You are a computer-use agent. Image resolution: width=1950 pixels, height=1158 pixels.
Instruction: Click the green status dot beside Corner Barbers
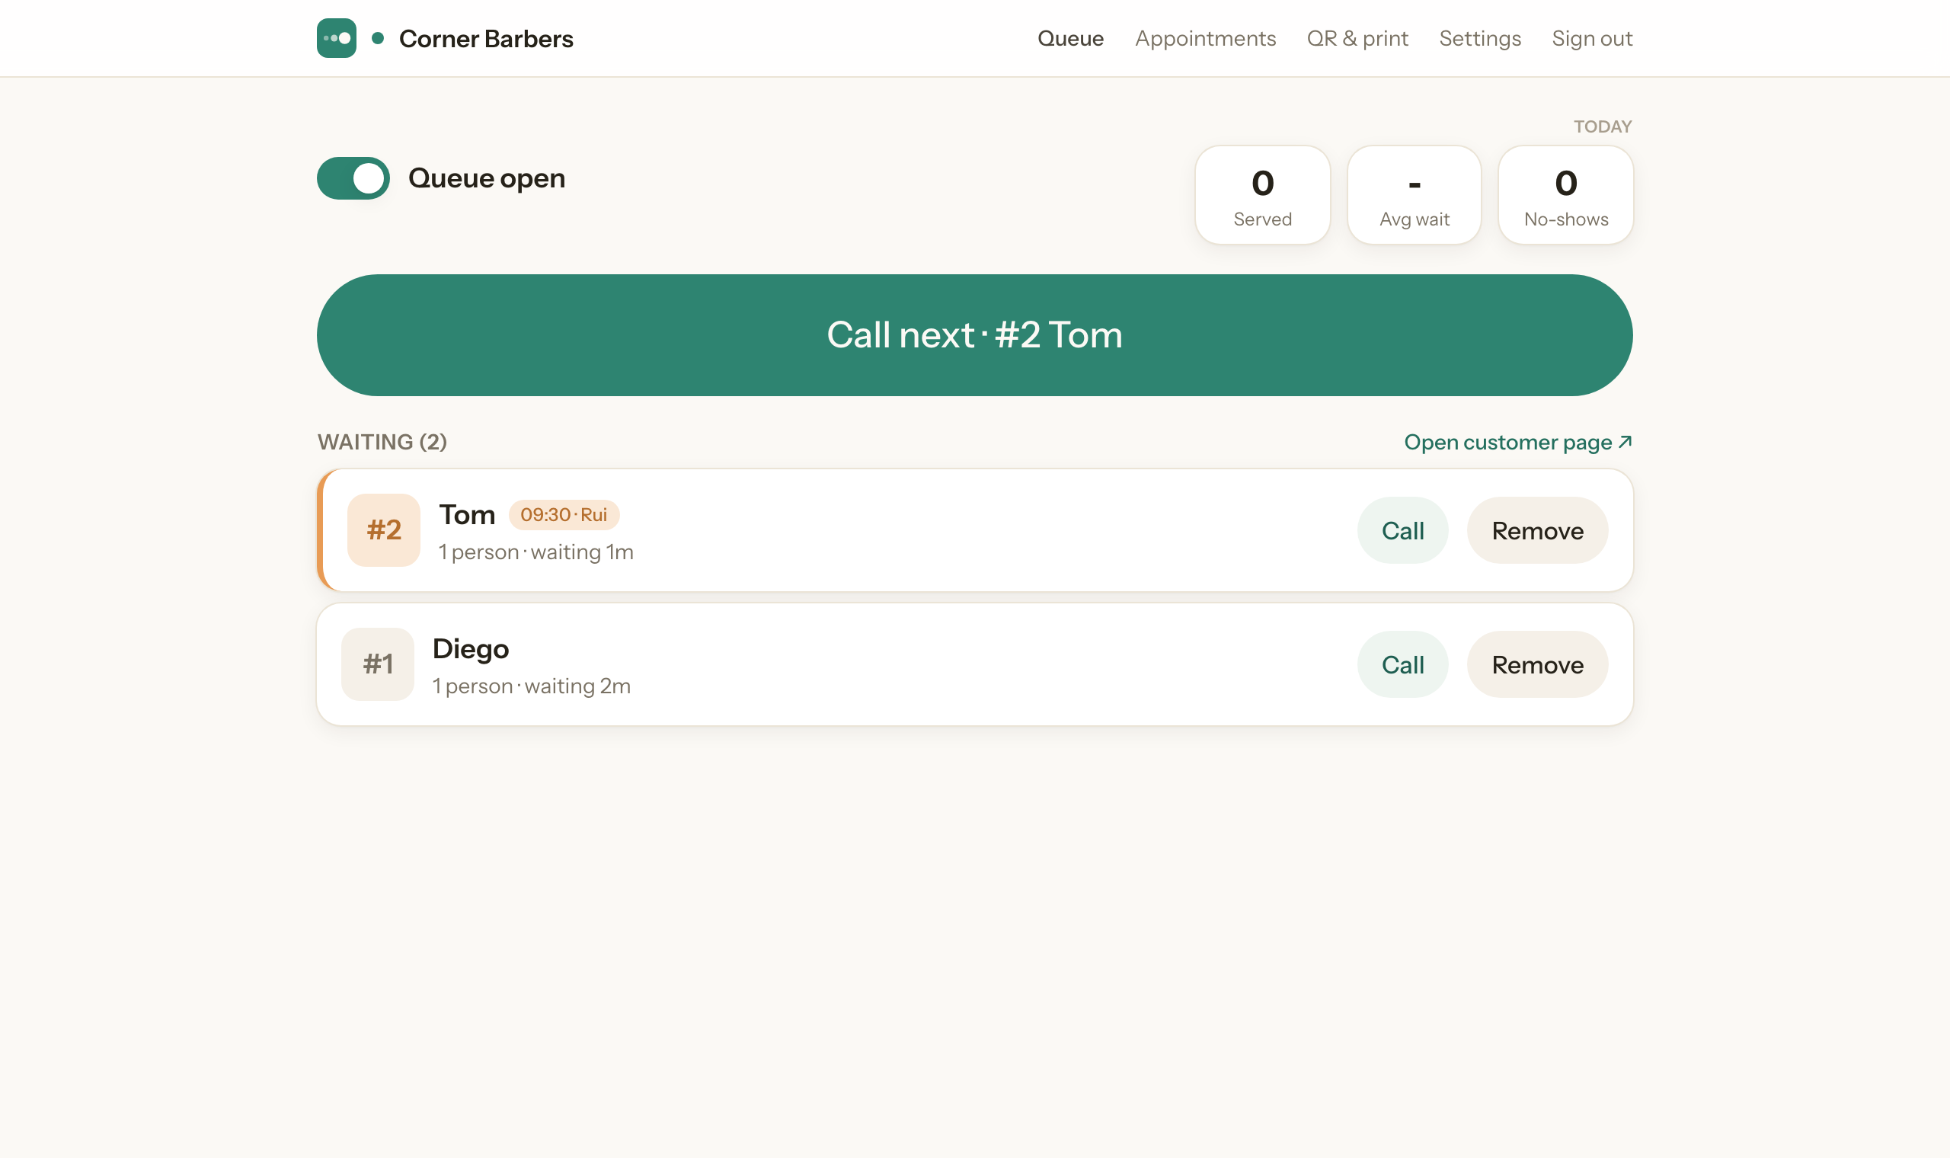[x=378, y=38]
